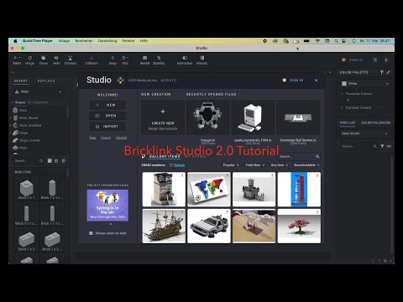The height and width of the screenshot is (302, 403).
Task: Click the OPEN button in welcome panel
Action: (x=107, y=116)
